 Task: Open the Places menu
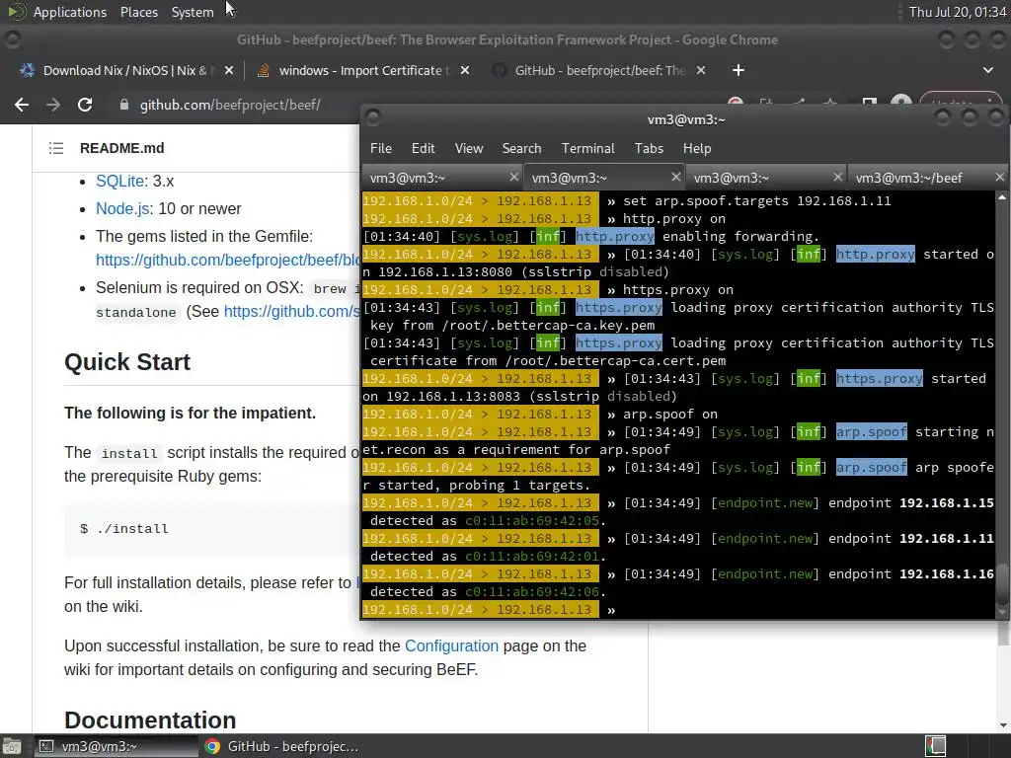click(x=138, y=12)
